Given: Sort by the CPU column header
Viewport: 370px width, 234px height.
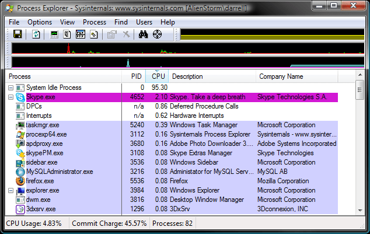Looking at the screenshot, I should click(158, 76).
